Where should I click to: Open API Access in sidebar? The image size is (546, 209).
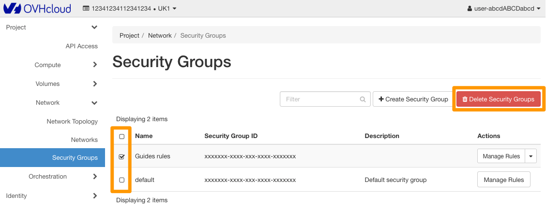[81, 46]
